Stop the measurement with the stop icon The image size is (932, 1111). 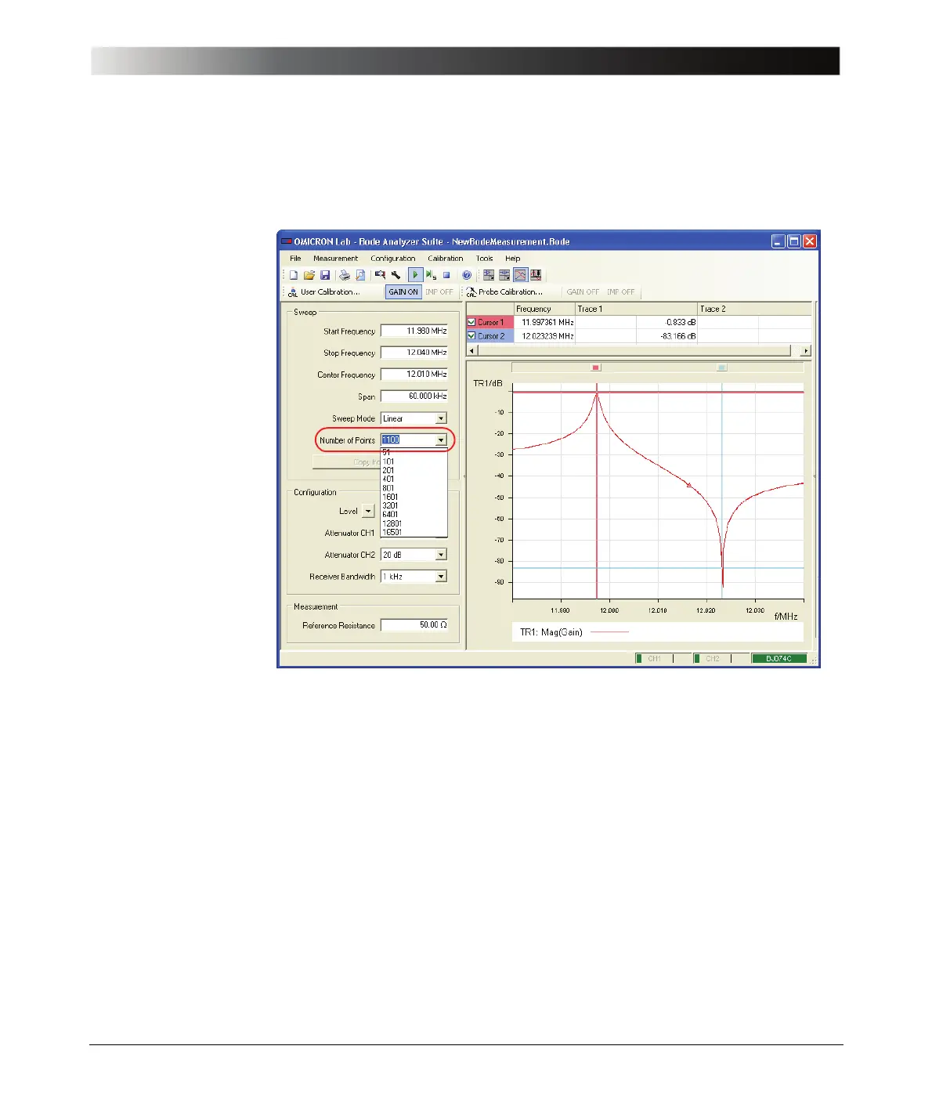tap(446, 275)
